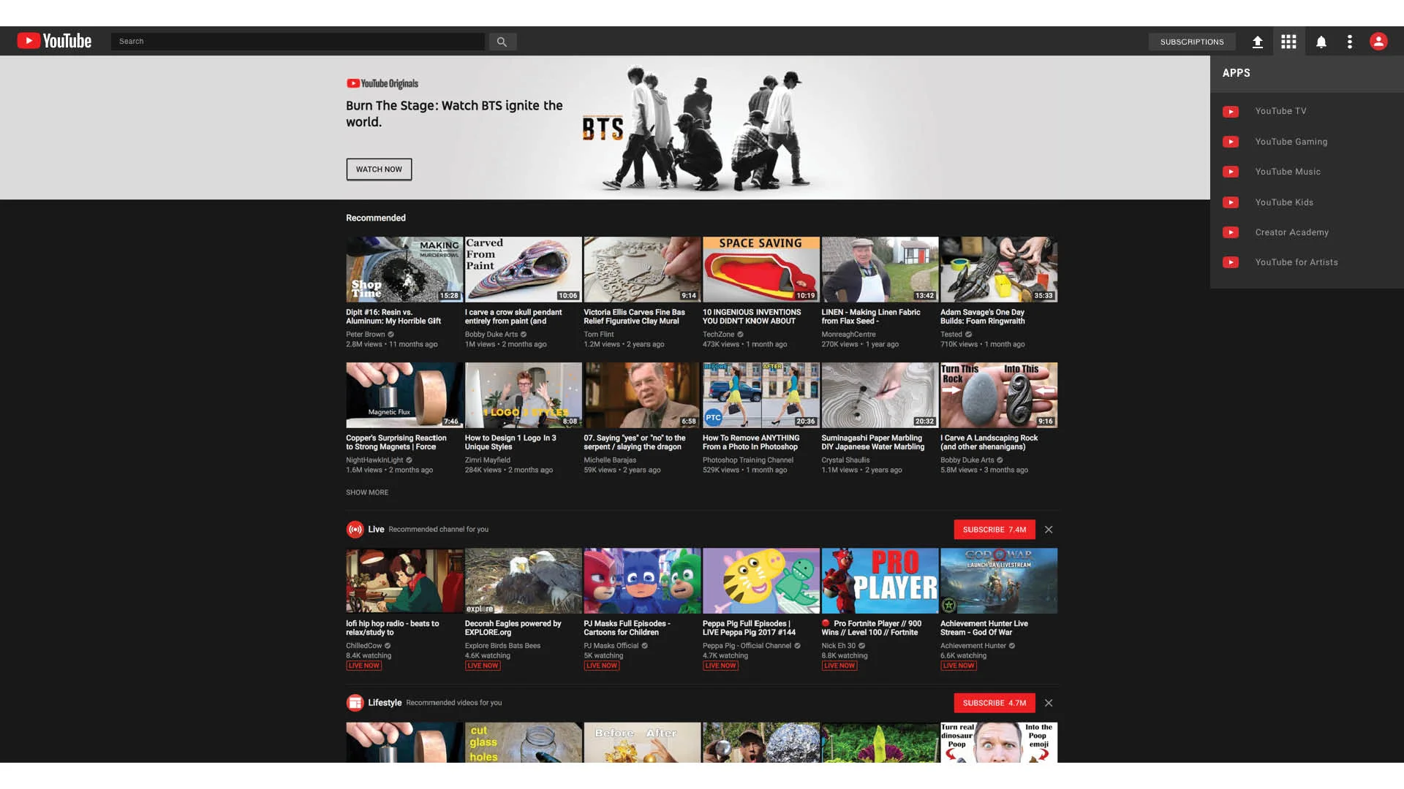The width and height of the screenshot is (1404, 789).
Task: Open the three-dot settings menu
Action: click(1350, 42)
